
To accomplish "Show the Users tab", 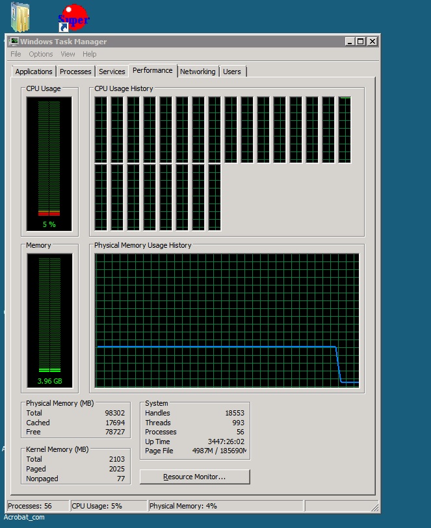I will point(232,72).
